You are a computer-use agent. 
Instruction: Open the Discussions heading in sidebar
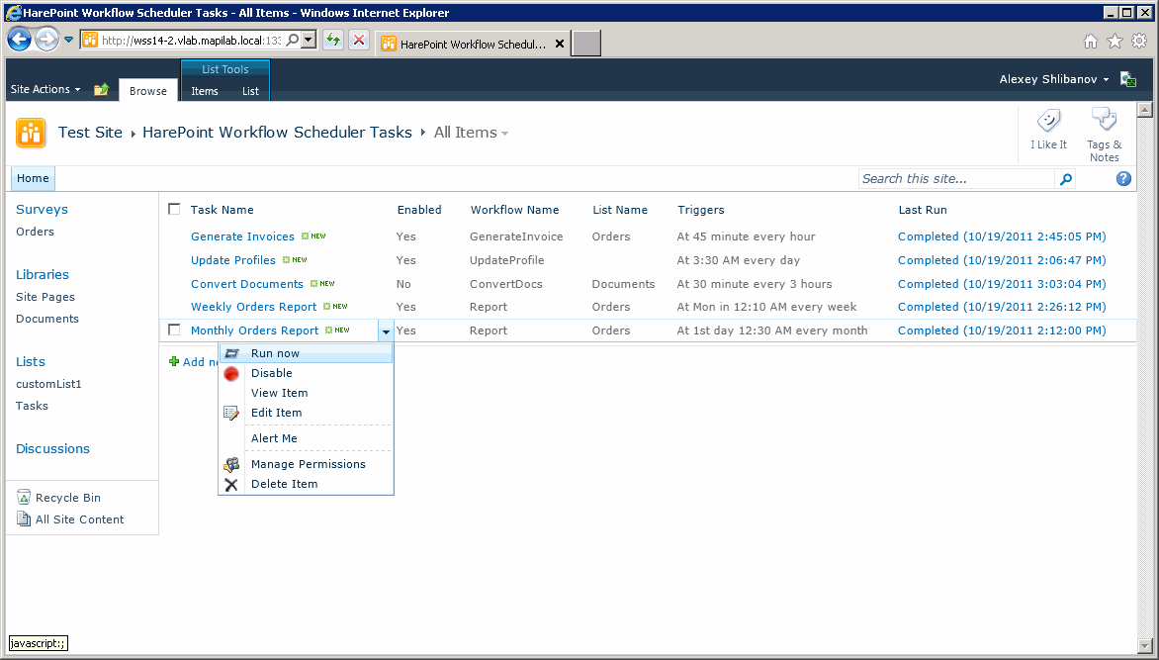(x=52, y=449)
